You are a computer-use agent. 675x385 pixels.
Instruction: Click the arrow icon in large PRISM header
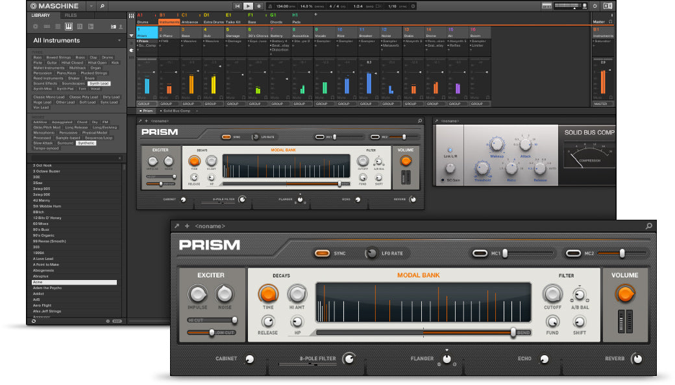click(x=177, y=226)
